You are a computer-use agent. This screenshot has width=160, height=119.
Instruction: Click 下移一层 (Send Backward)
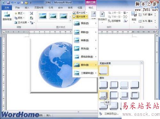tap(115, 17)
